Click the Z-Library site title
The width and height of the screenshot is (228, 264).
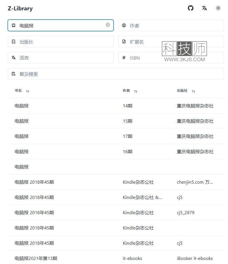click(20, 8)
